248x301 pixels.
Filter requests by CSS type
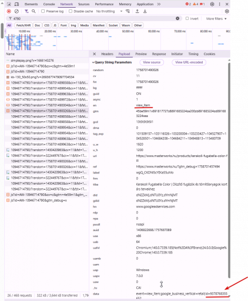pos(47,25)
